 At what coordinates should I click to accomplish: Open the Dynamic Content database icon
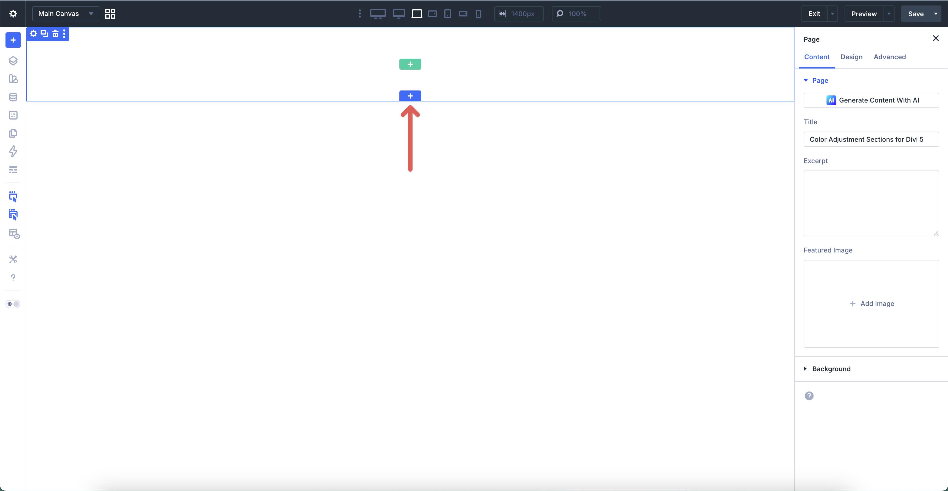point(13,97)
